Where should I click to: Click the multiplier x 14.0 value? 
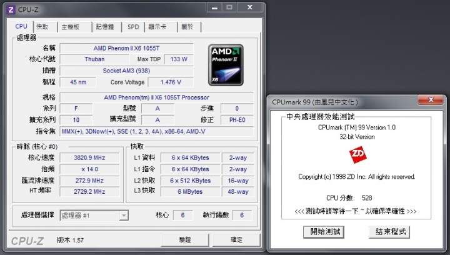pyautogui.click(x=89, y=169)
